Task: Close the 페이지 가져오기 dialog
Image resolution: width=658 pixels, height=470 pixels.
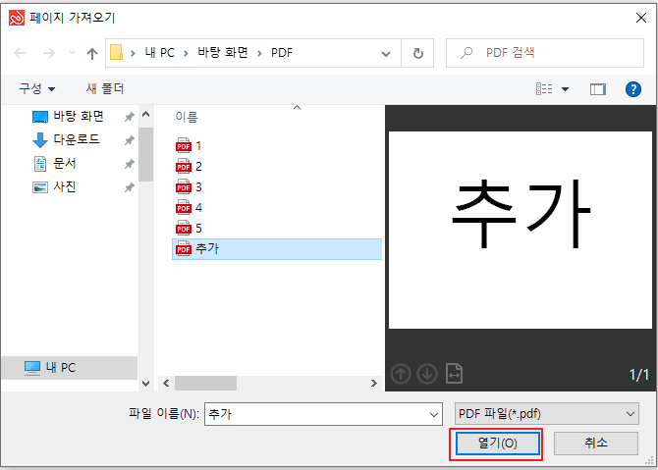Action: [x=640, y=18]
